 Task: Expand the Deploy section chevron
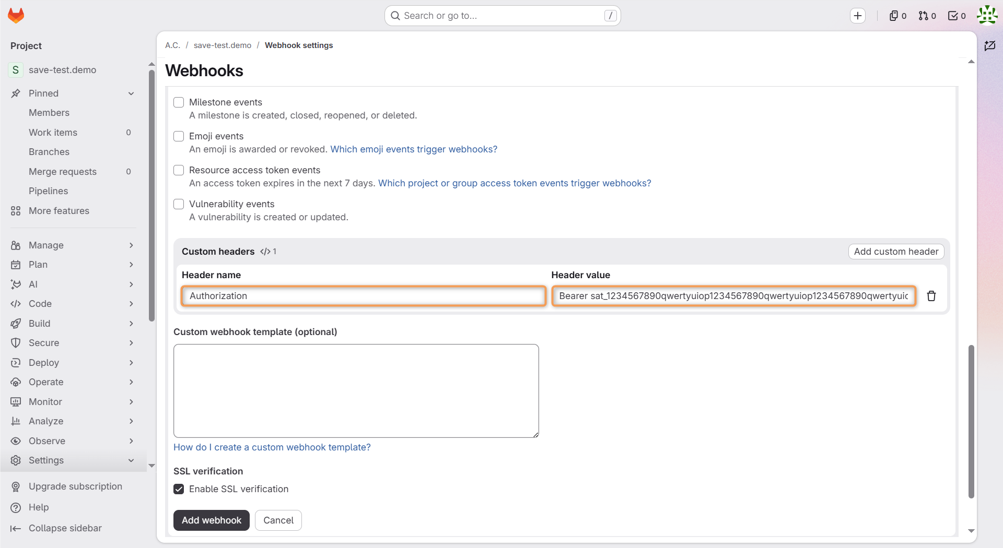pyautogui.click(x=131, y=363)
